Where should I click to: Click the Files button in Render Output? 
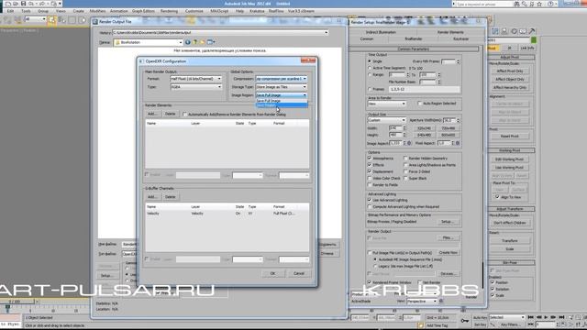tap(448, 238)
